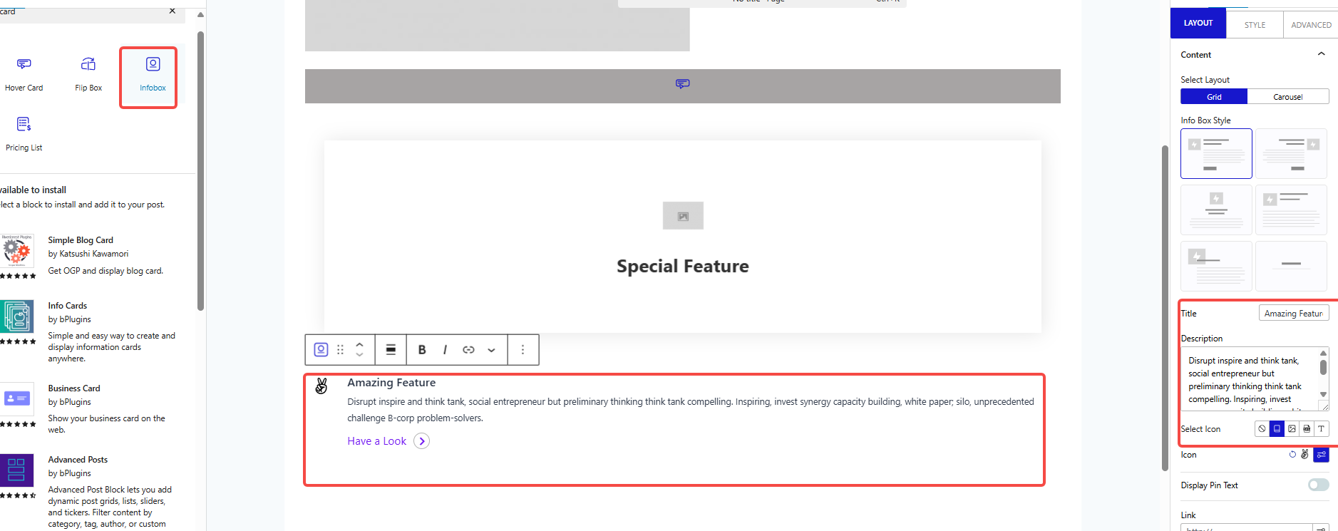Move the block down with the down arrow
Image resolution: width=1338 pixels, height=531 pixels.
click(359, 355)
